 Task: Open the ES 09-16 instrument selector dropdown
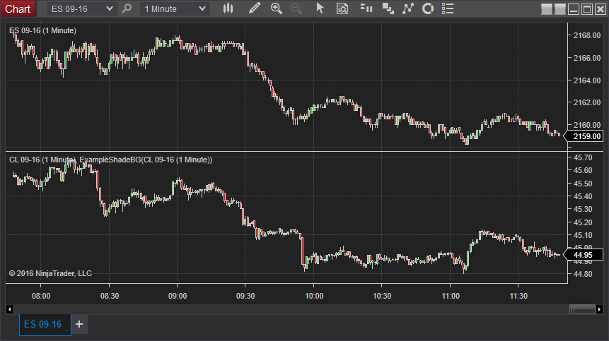click(82, 8)
